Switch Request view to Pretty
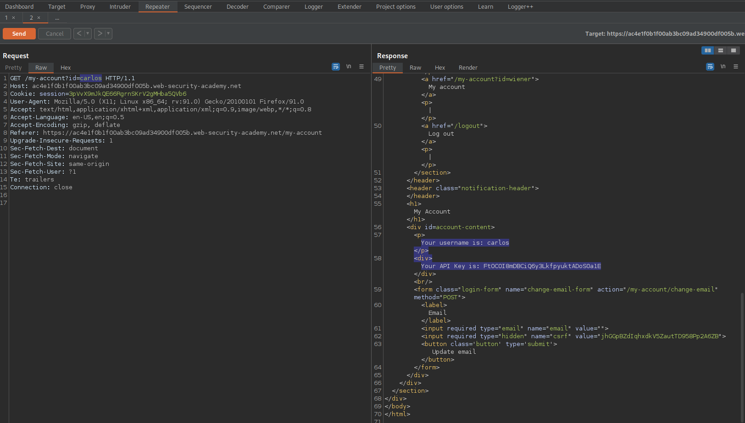745x423 pixels. [x=13, y=67]
